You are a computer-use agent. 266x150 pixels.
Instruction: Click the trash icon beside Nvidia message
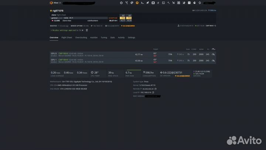click(x=87, y=30)
